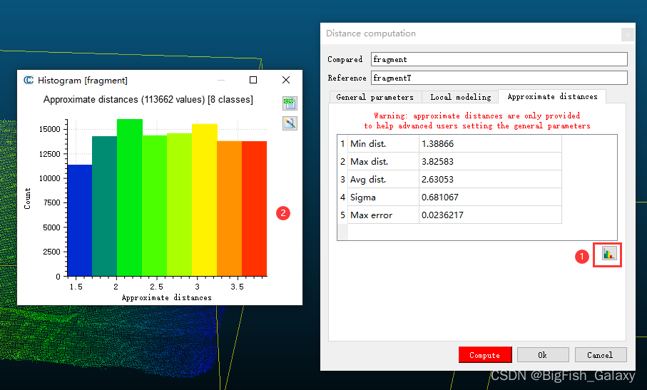Click the Distance computation title bar
This screenshot has height=390, width=647.
(478, 34)
